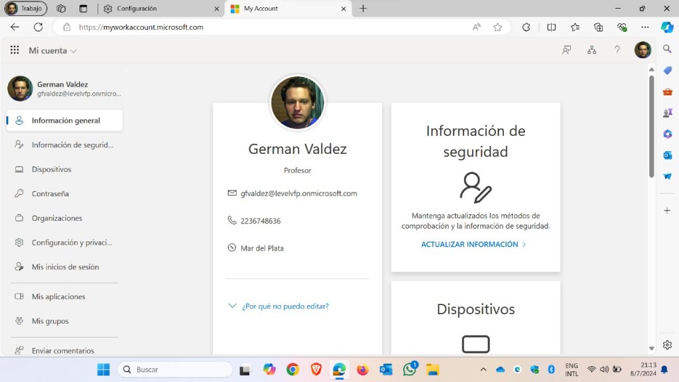Click the Buscar box in Windows taskbar
Viewport: 679px width, 382px height.
pyautogui.click(x=175, y=369)
